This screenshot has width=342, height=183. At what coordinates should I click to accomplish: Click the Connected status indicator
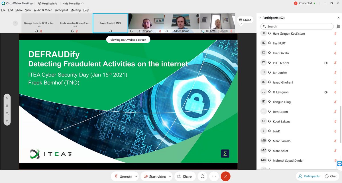coord(305,3)
